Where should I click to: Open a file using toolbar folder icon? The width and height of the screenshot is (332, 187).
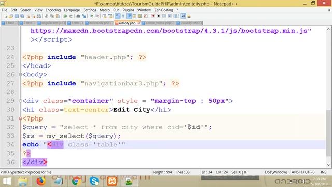tap(11, 16)
